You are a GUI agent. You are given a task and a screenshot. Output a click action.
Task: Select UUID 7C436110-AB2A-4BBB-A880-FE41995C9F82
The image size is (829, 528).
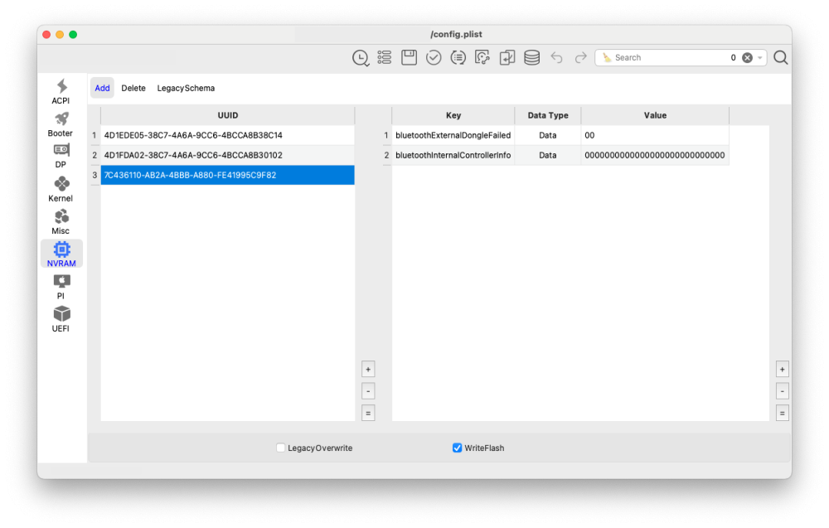(227, 175)
